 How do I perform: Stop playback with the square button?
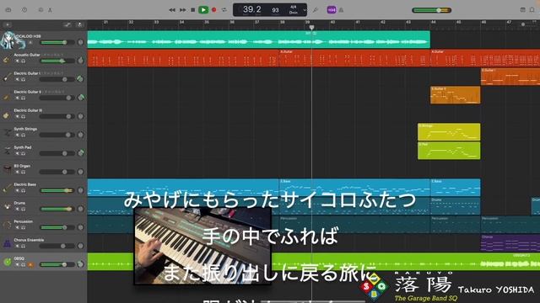[x=193, y=10]
